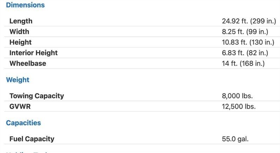The image size is (280, 153).
Task: Click the 24.92 ft. length value
Action: 249,21
